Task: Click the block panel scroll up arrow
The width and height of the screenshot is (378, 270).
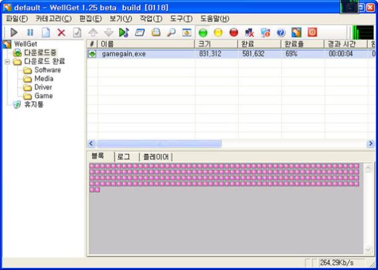Action: click(368, 168)
